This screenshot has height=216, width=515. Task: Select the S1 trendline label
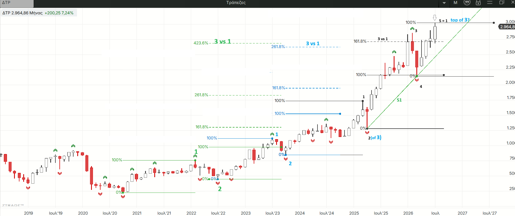(399, 100)
